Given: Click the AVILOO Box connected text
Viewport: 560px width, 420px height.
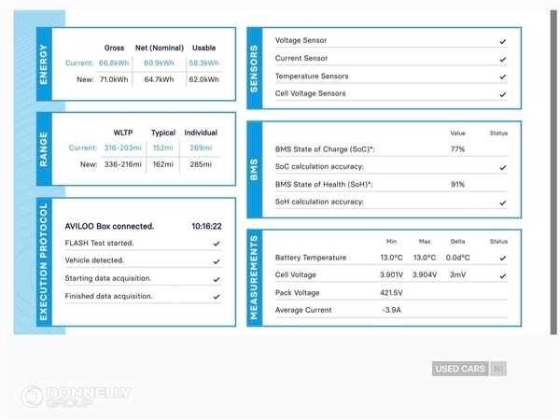Looking at the screenshot, I should point(109,226).
